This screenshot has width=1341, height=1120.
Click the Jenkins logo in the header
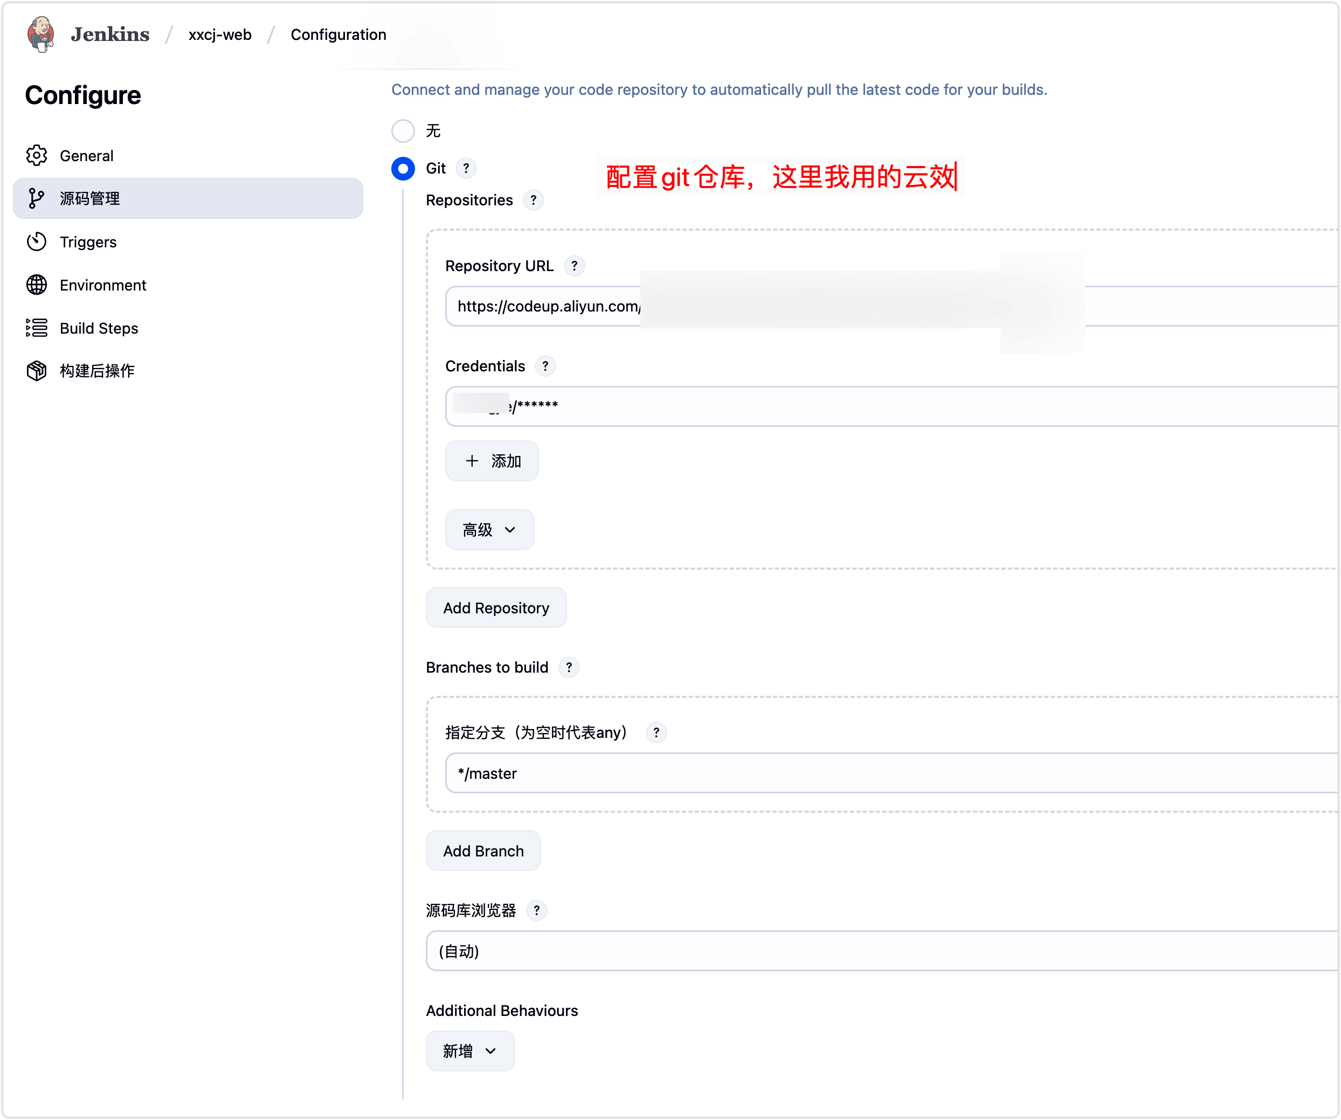41,34
